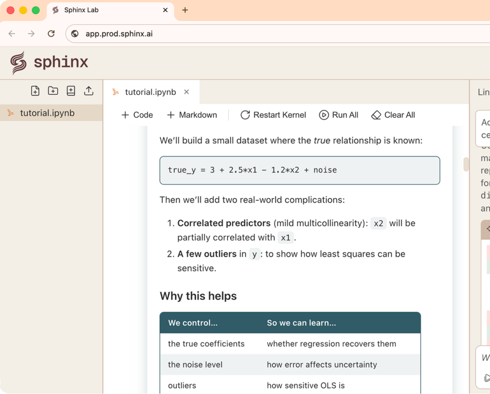The height and width of the screenshot is (394, 490).
Task: Run All notebook cells
Action: tap(339, 115)
